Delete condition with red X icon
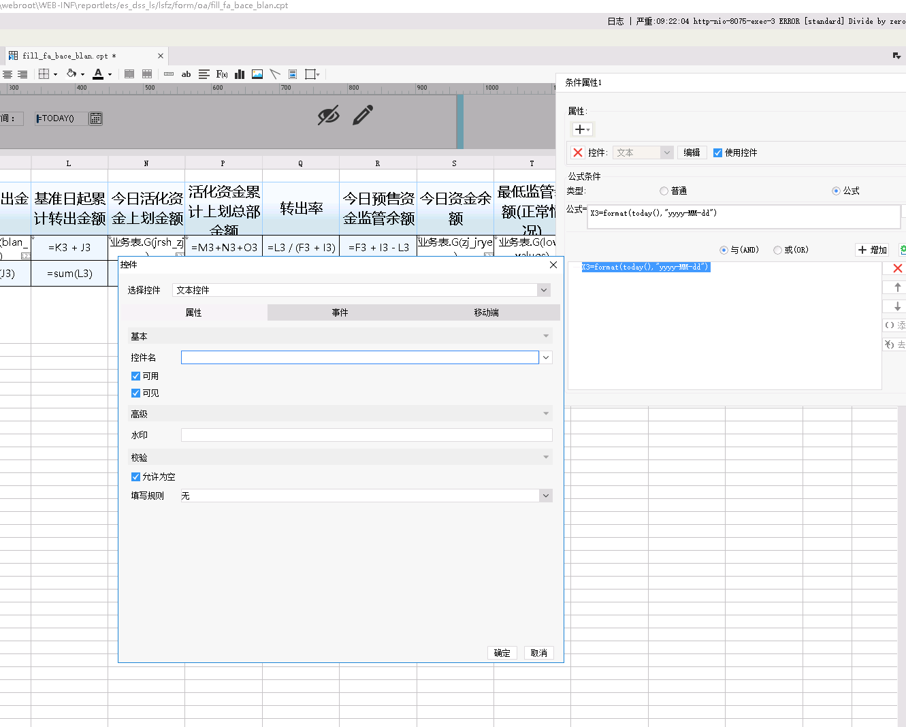Image resolution: width=906 pixels, height=727 pixels. [897, 268]
